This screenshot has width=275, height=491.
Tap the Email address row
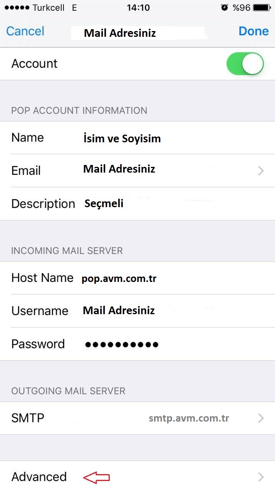point(137,171)
